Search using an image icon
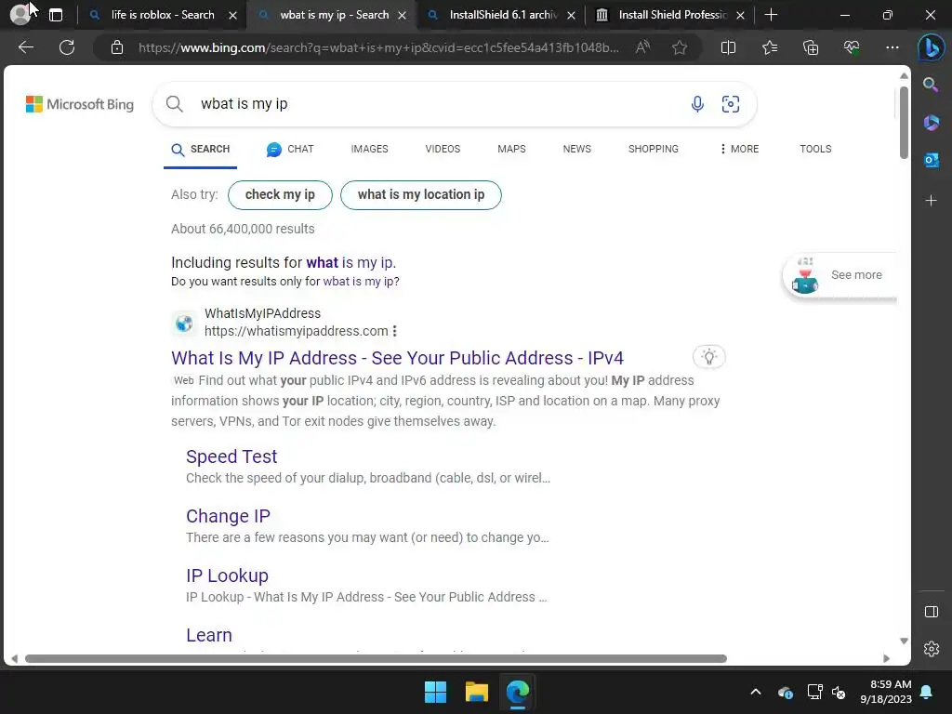The width and height of the screenshot is (952, 714). [731, 104]
